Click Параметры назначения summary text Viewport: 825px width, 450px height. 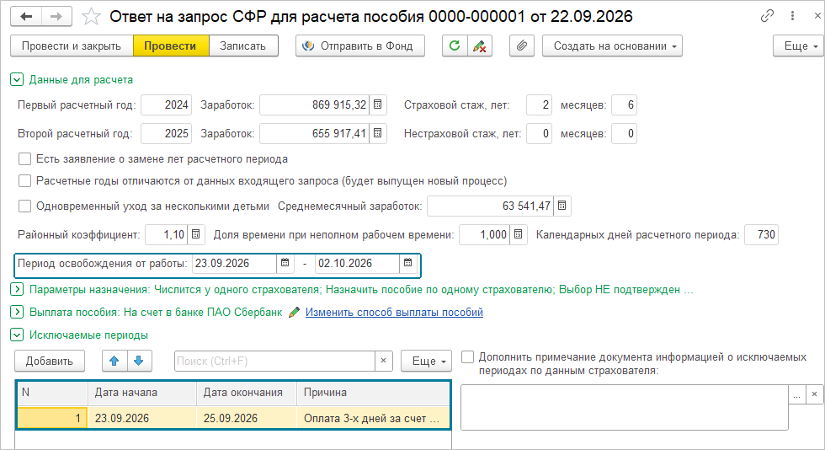click(361, 289)
